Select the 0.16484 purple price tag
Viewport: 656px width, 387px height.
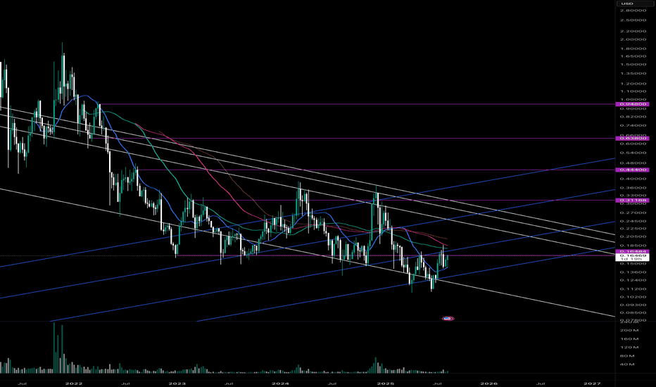click(633, 251)
